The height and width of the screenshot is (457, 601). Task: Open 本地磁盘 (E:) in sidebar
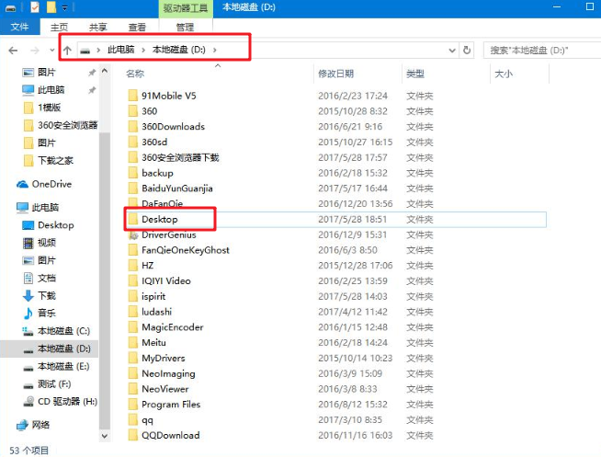click(63, 366)
